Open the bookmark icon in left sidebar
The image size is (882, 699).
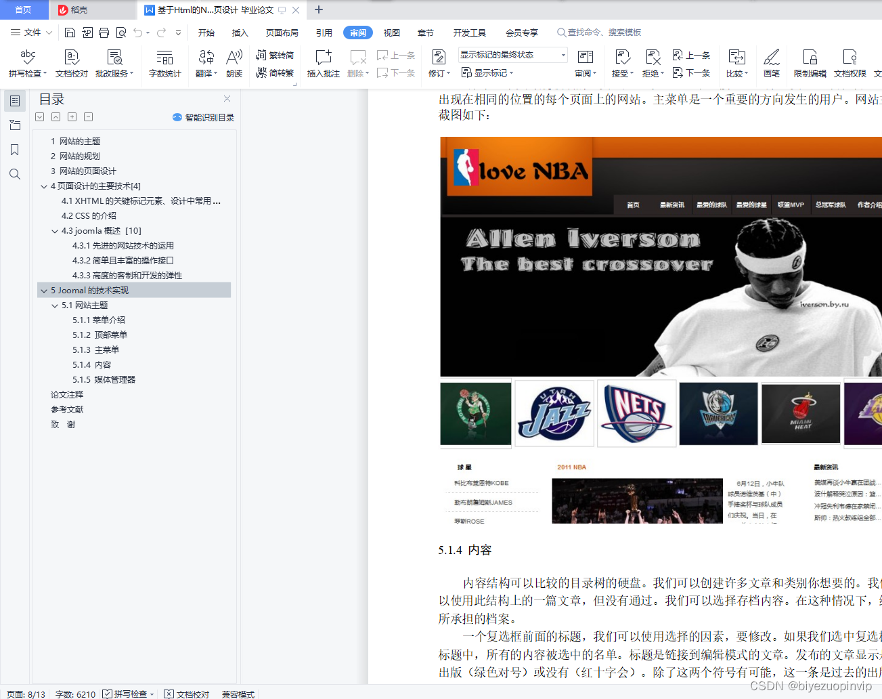(15, 150)
